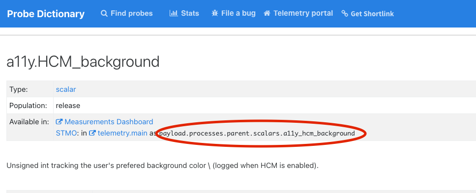476x193 pixels.
Task: Click the a11y.HCM_background heading
Action: tap(83, 62)
